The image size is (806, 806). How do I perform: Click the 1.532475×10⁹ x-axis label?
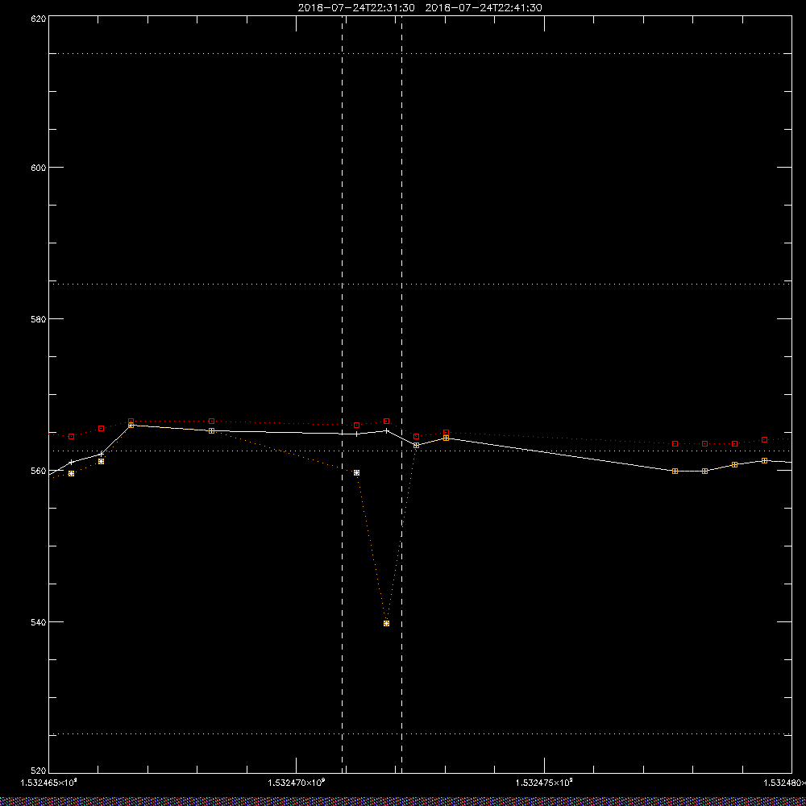click(x=544, y=783)
